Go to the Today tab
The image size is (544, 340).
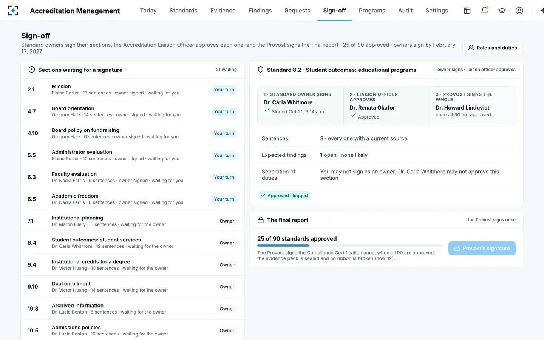click(148, 11)
